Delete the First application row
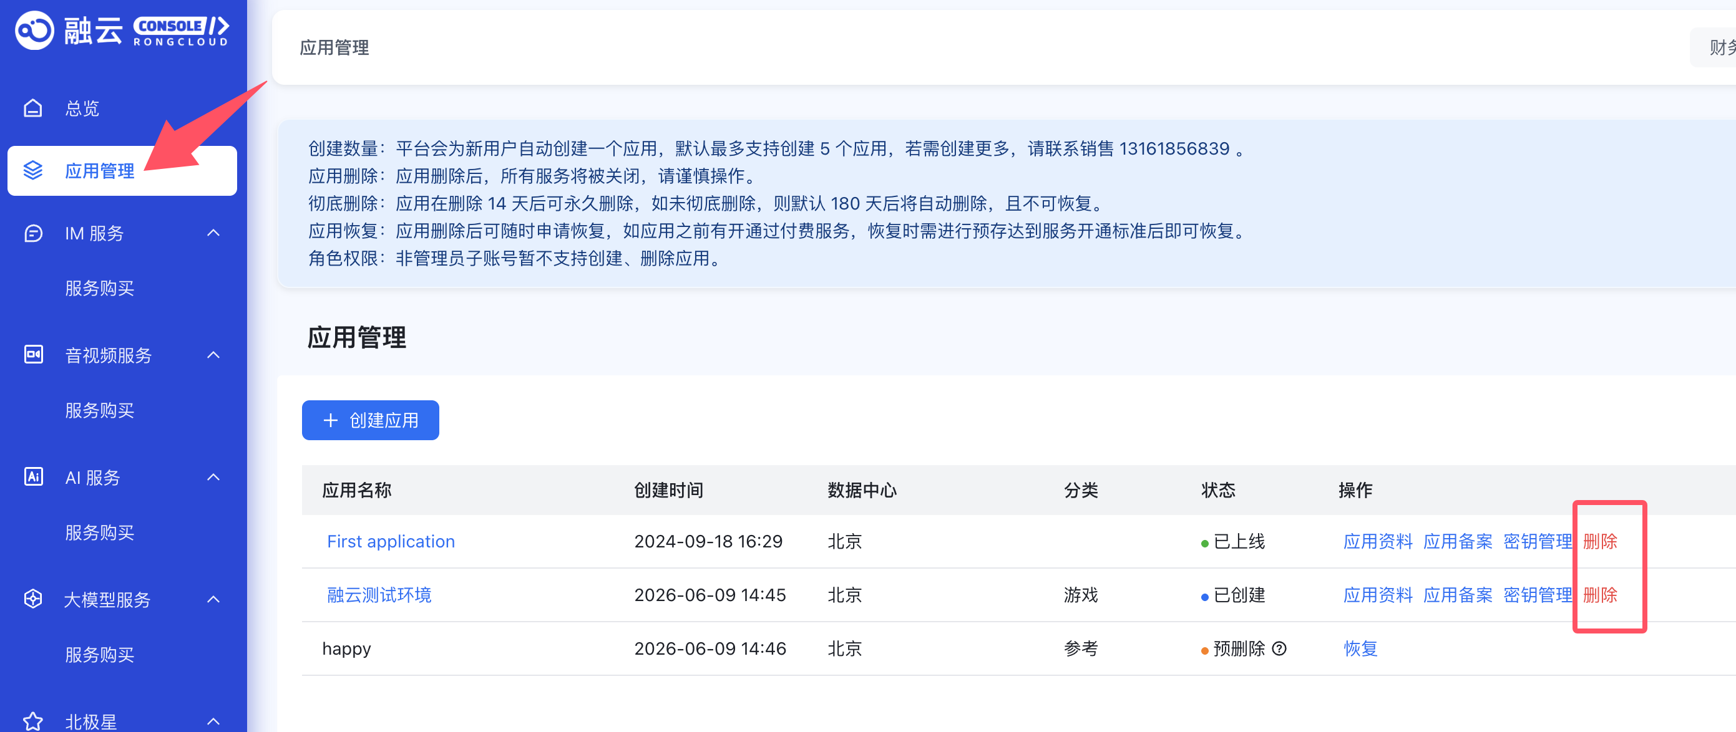Image resolution: width=1736 pixels, height=732 pixels. (x=1600, y=541)
